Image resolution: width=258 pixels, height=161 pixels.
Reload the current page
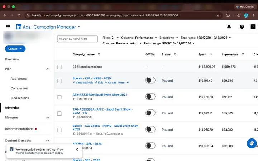click(x=19, y=15)
